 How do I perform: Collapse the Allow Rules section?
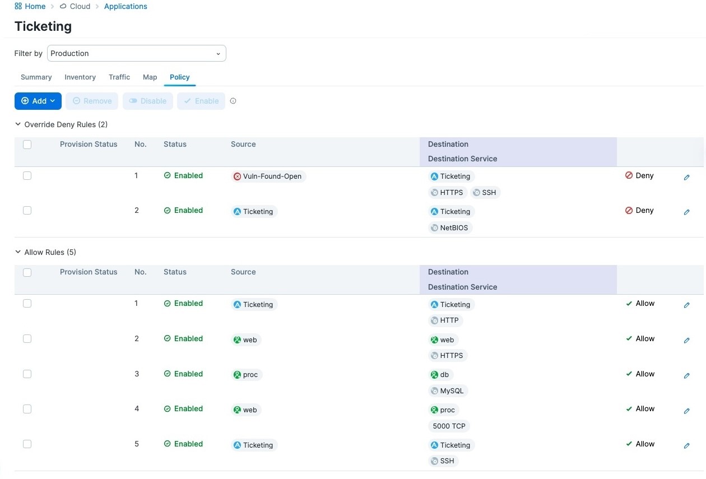[x=17, y=252]
